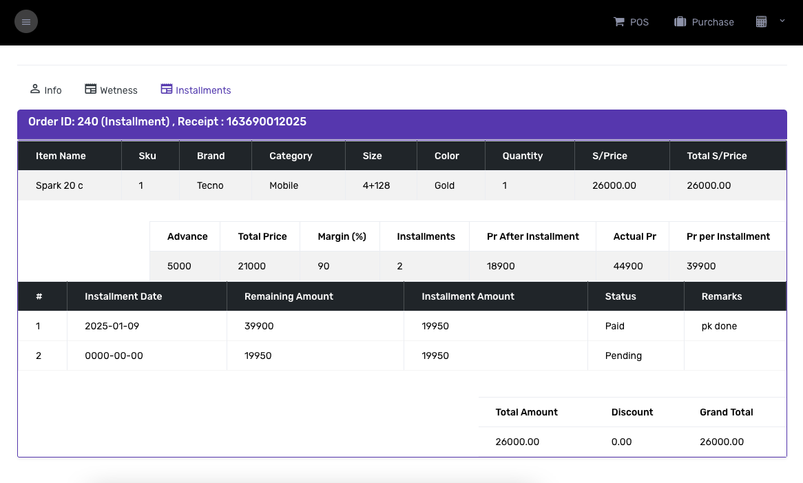The image size is (803, 483).
Task: Click the Installments tab icon
Action: tap(167, 89)
